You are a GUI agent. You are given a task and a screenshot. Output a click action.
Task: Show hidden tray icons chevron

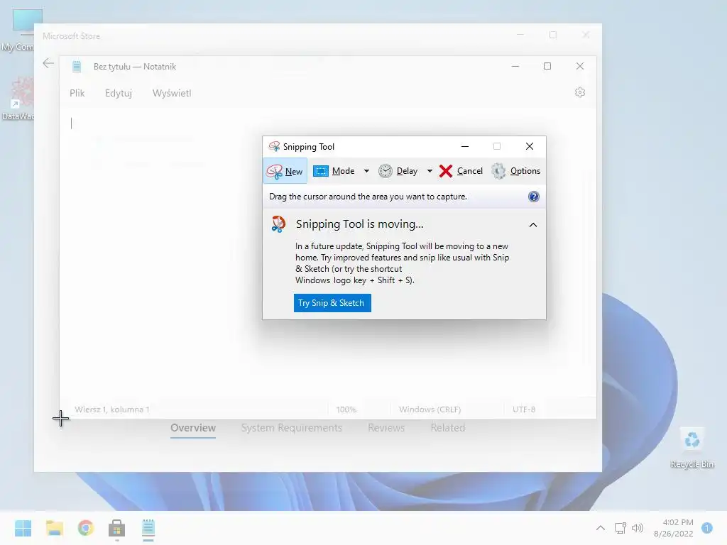point(601,528)
